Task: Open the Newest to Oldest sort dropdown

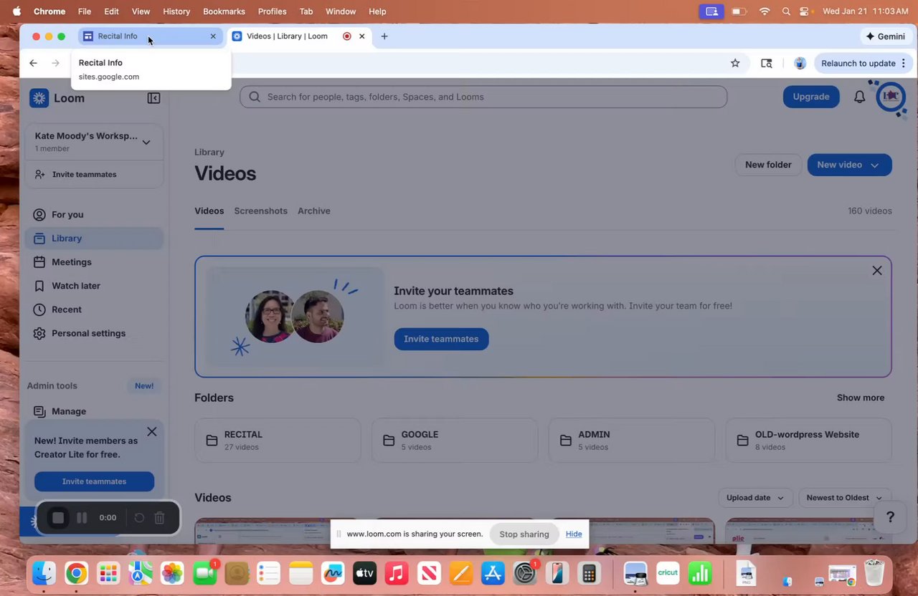Action: tap(844, 498)
